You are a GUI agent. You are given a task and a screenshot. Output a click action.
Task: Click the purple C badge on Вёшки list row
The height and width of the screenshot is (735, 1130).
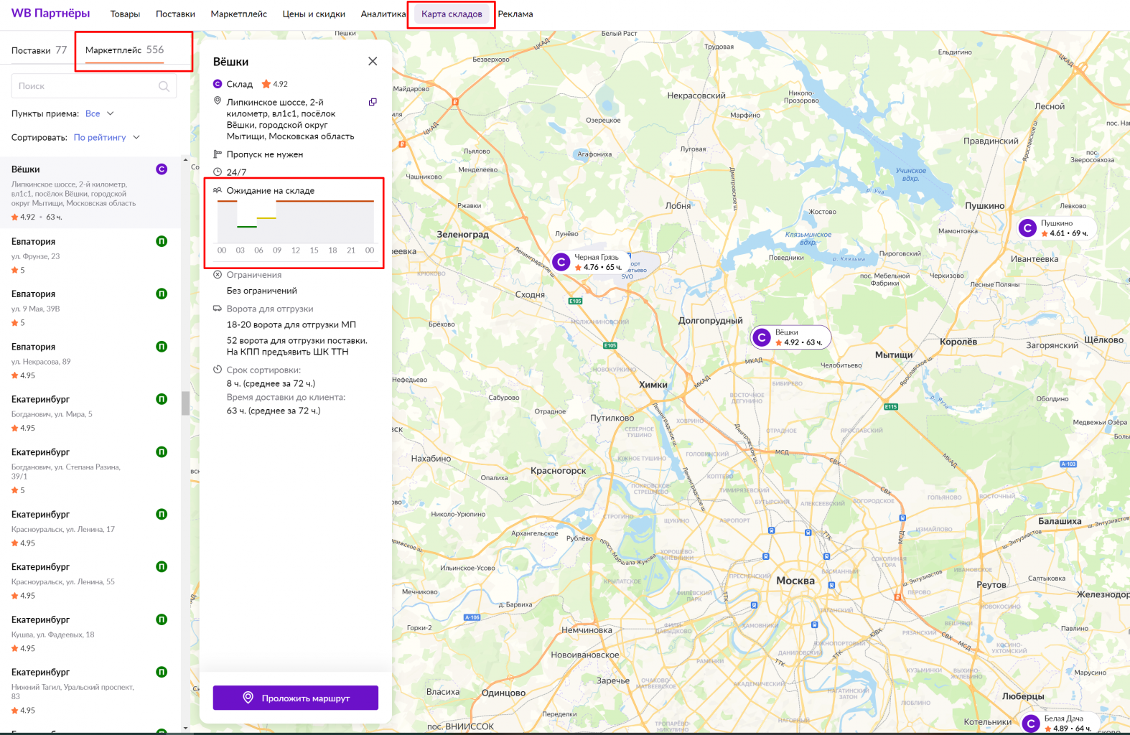click(x=162, y=169)
